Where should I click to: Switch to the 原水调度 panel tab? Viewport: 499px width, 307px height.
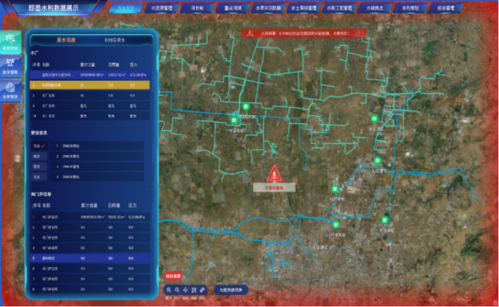pos(68,40)
